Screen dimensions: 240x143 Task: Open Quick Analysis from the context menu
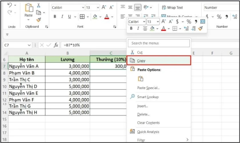click(148, 132)
